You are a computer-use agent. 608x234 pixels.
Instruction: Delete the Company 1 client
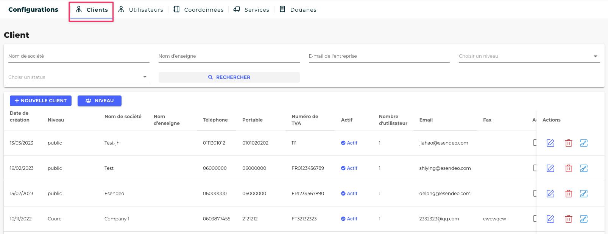568,219
